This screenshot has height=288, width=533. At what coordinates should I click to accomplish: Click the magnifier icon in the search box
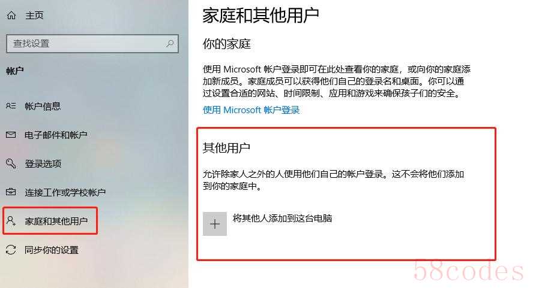(170, 44)
